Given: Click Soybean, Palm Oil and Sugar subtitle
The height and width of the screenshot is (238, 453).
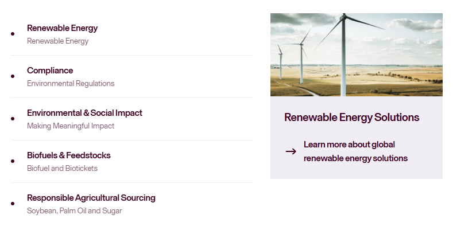Looking at the screenshot, I should click(x=74, y=210).
